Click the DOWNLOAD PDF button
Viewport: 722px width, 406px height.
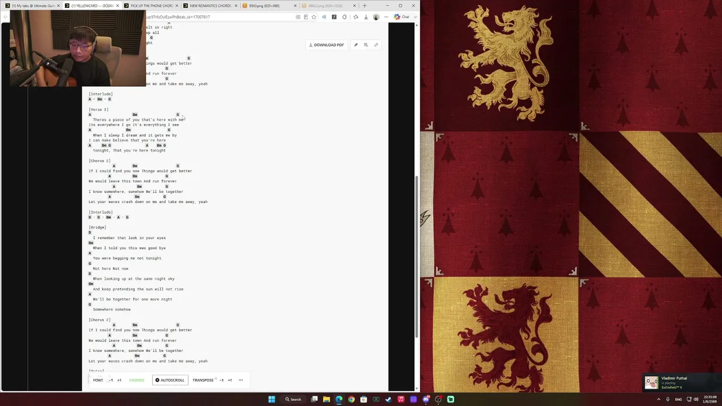coord(327,45)
